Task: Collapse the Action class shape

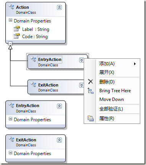Action: (59, 8)
